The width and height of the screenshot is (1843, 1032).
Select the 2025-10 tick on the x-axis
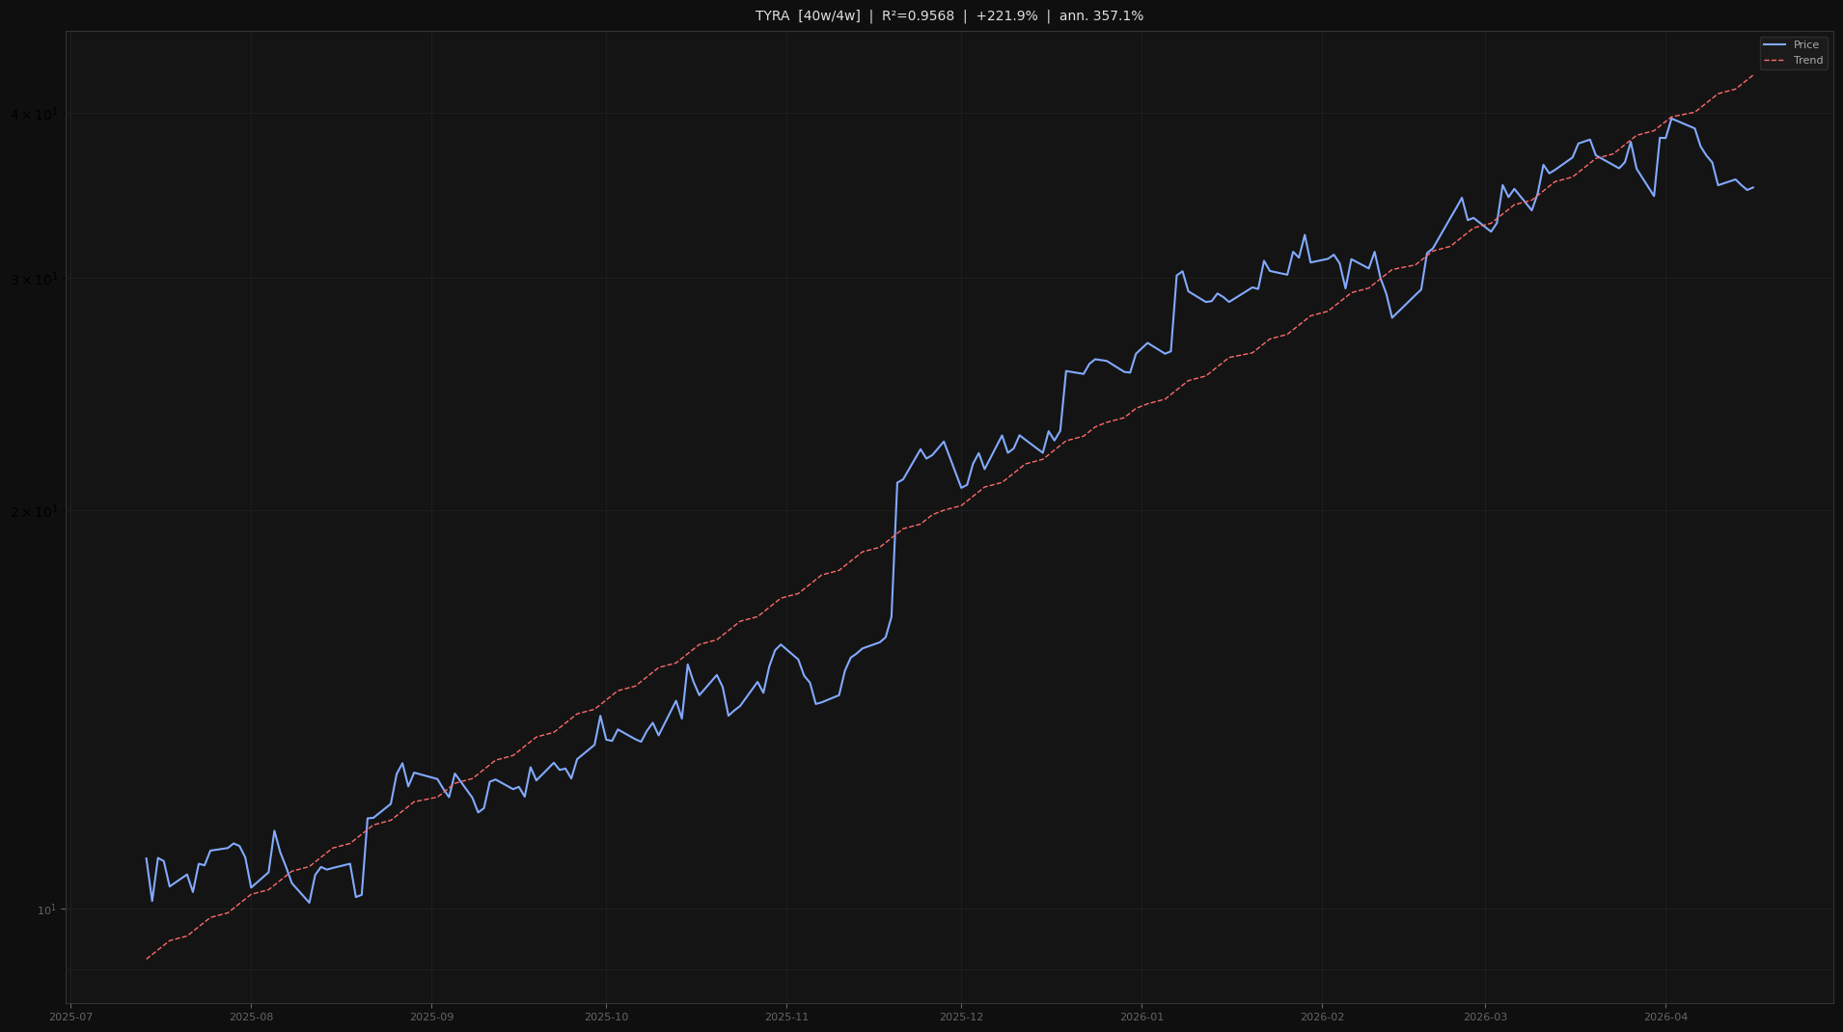point(606,1018)
